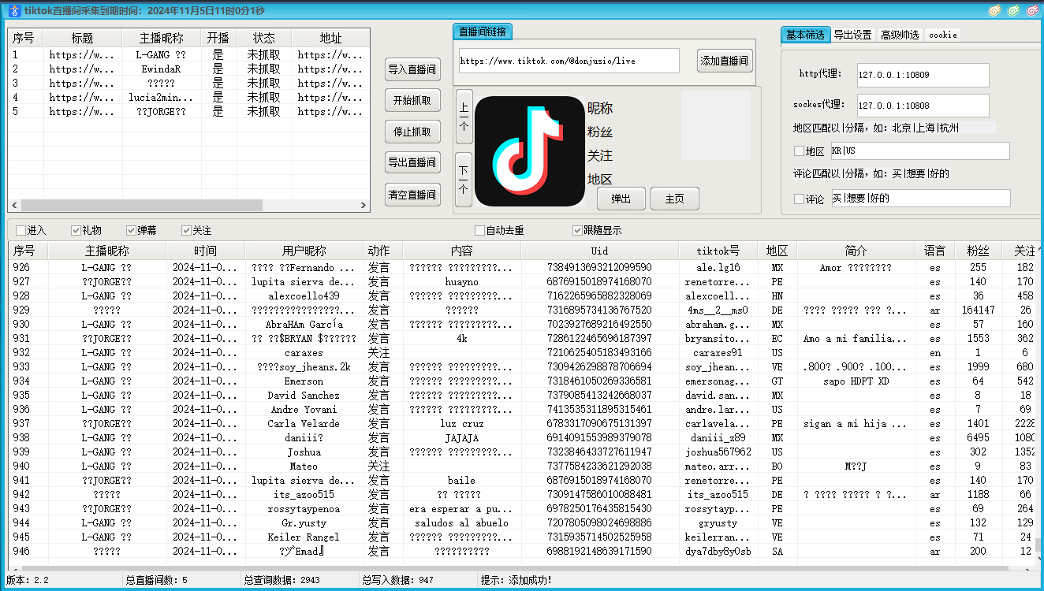This screenshot has width=1044, height=591.
Task: Open the 高级帅选 tab
Action: [x=900, y=35]
